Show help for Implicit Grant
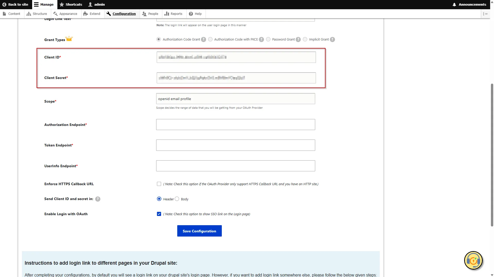The image size is (494, 277). coord(332,39)
